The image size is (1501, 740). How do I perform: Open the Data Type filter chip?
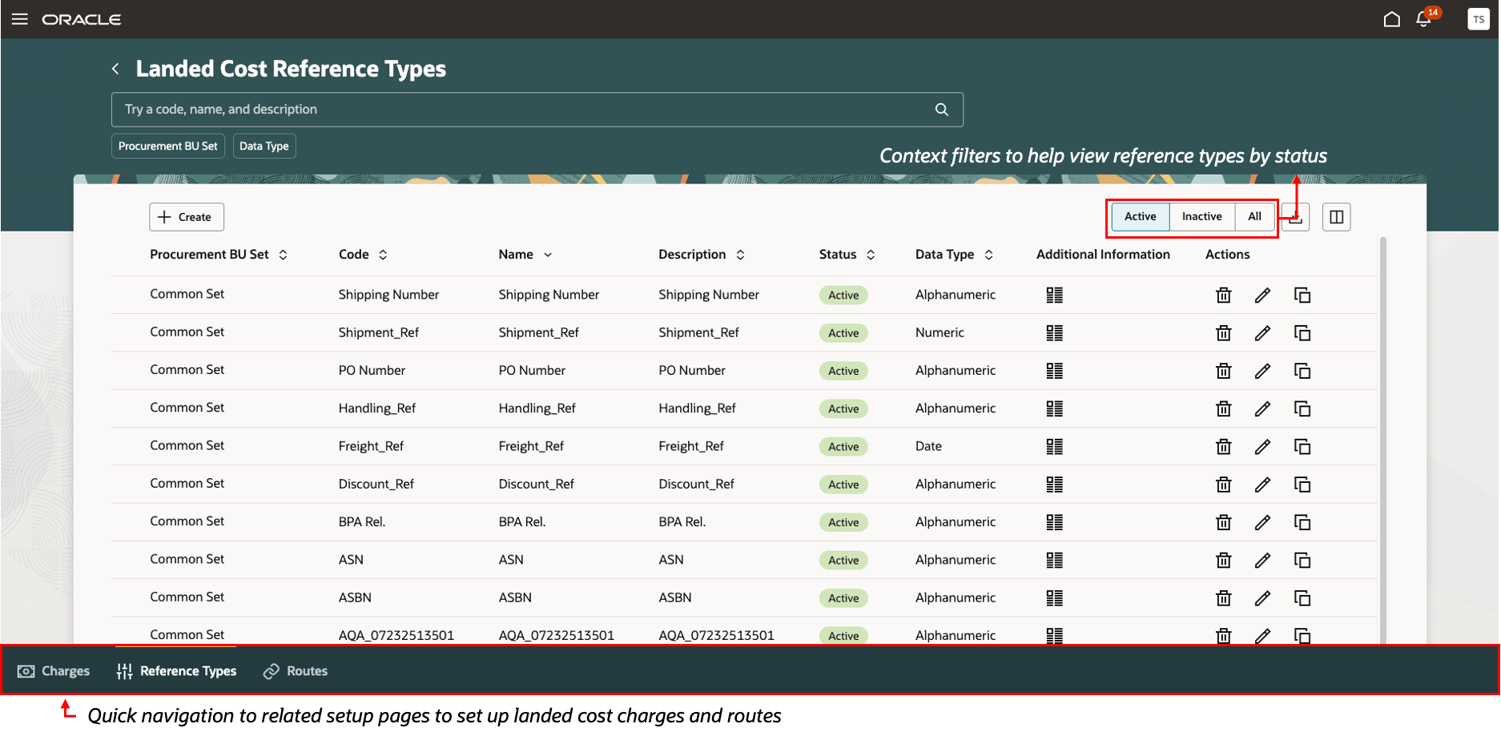264,147
